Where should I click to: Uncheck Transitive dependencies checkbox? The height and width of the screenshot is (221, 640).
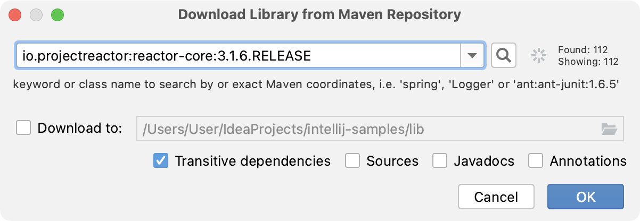[x=161, y=160]
